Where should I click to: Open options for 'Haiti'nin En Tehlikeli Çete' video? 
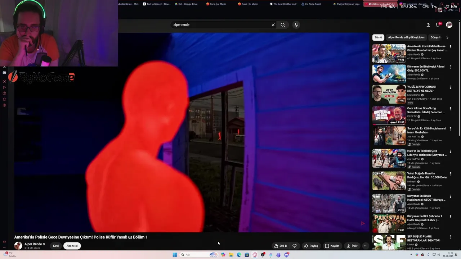451,151
